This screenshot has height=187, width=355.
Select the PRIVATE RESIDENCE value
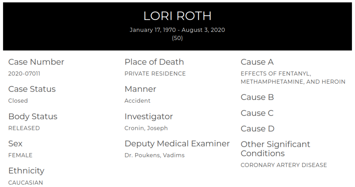[155, 74]
